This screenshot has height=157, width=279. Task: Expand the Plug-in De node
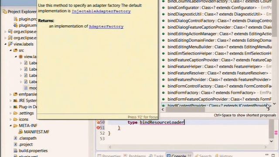tap(10, 107)
